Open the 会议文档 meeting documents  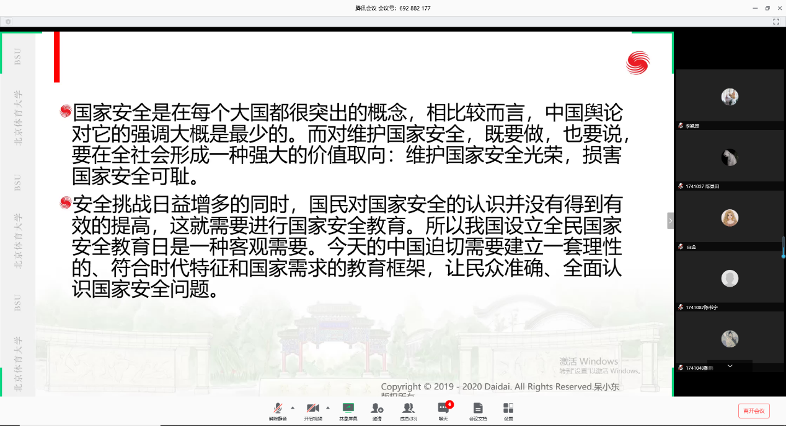[x=477, y=410]
